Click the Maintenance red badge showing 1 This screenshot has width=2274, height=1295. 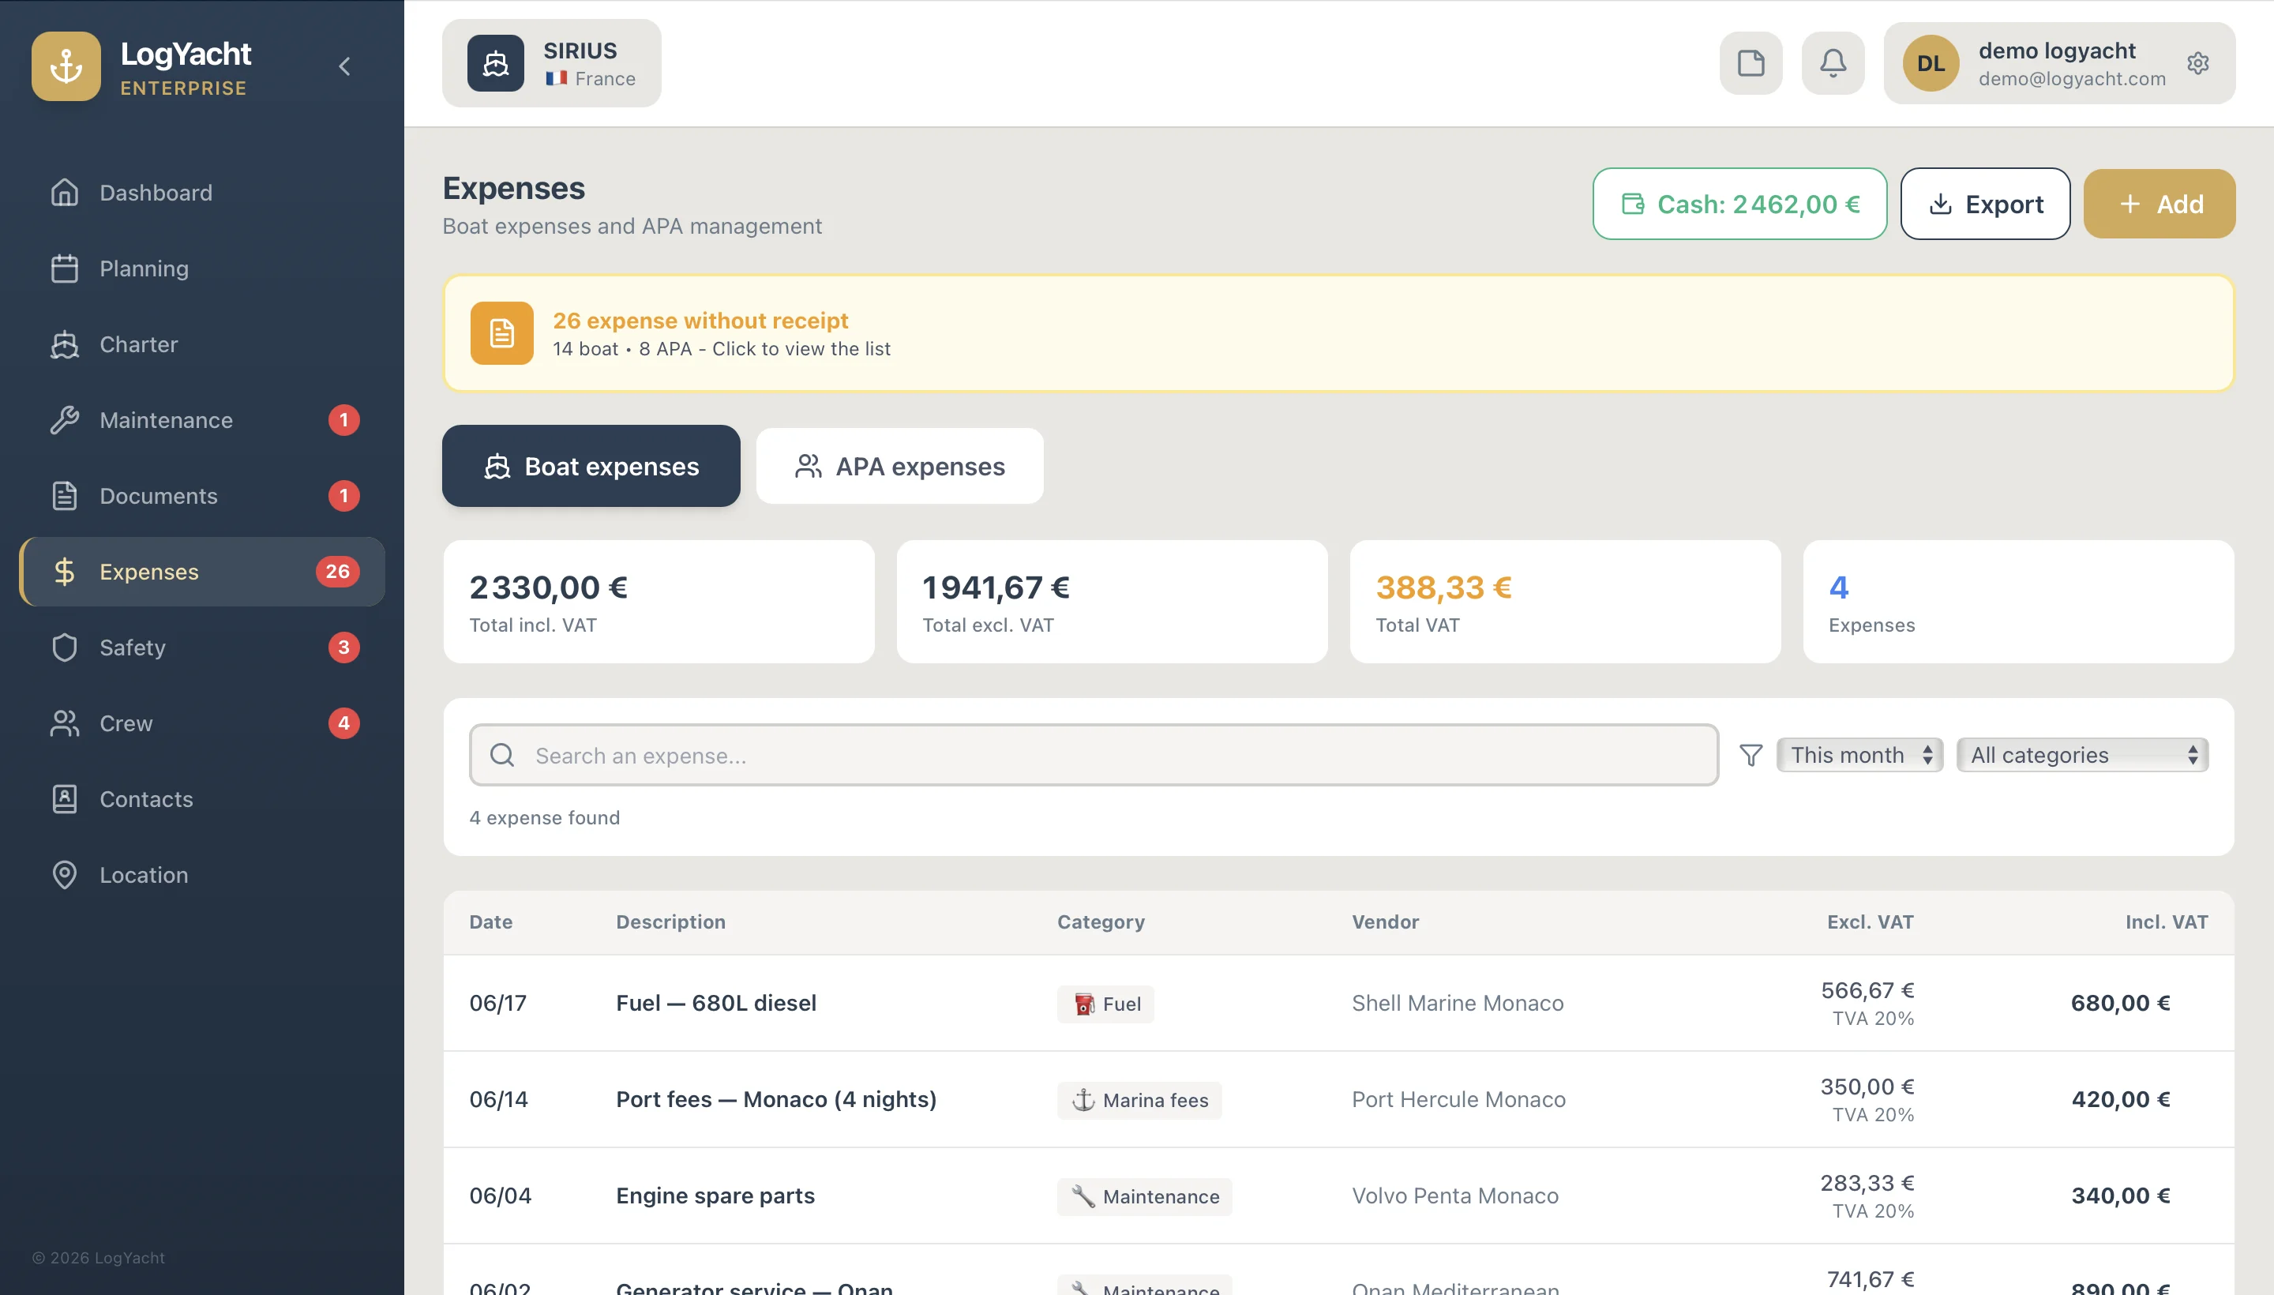(x=344, y=420)
